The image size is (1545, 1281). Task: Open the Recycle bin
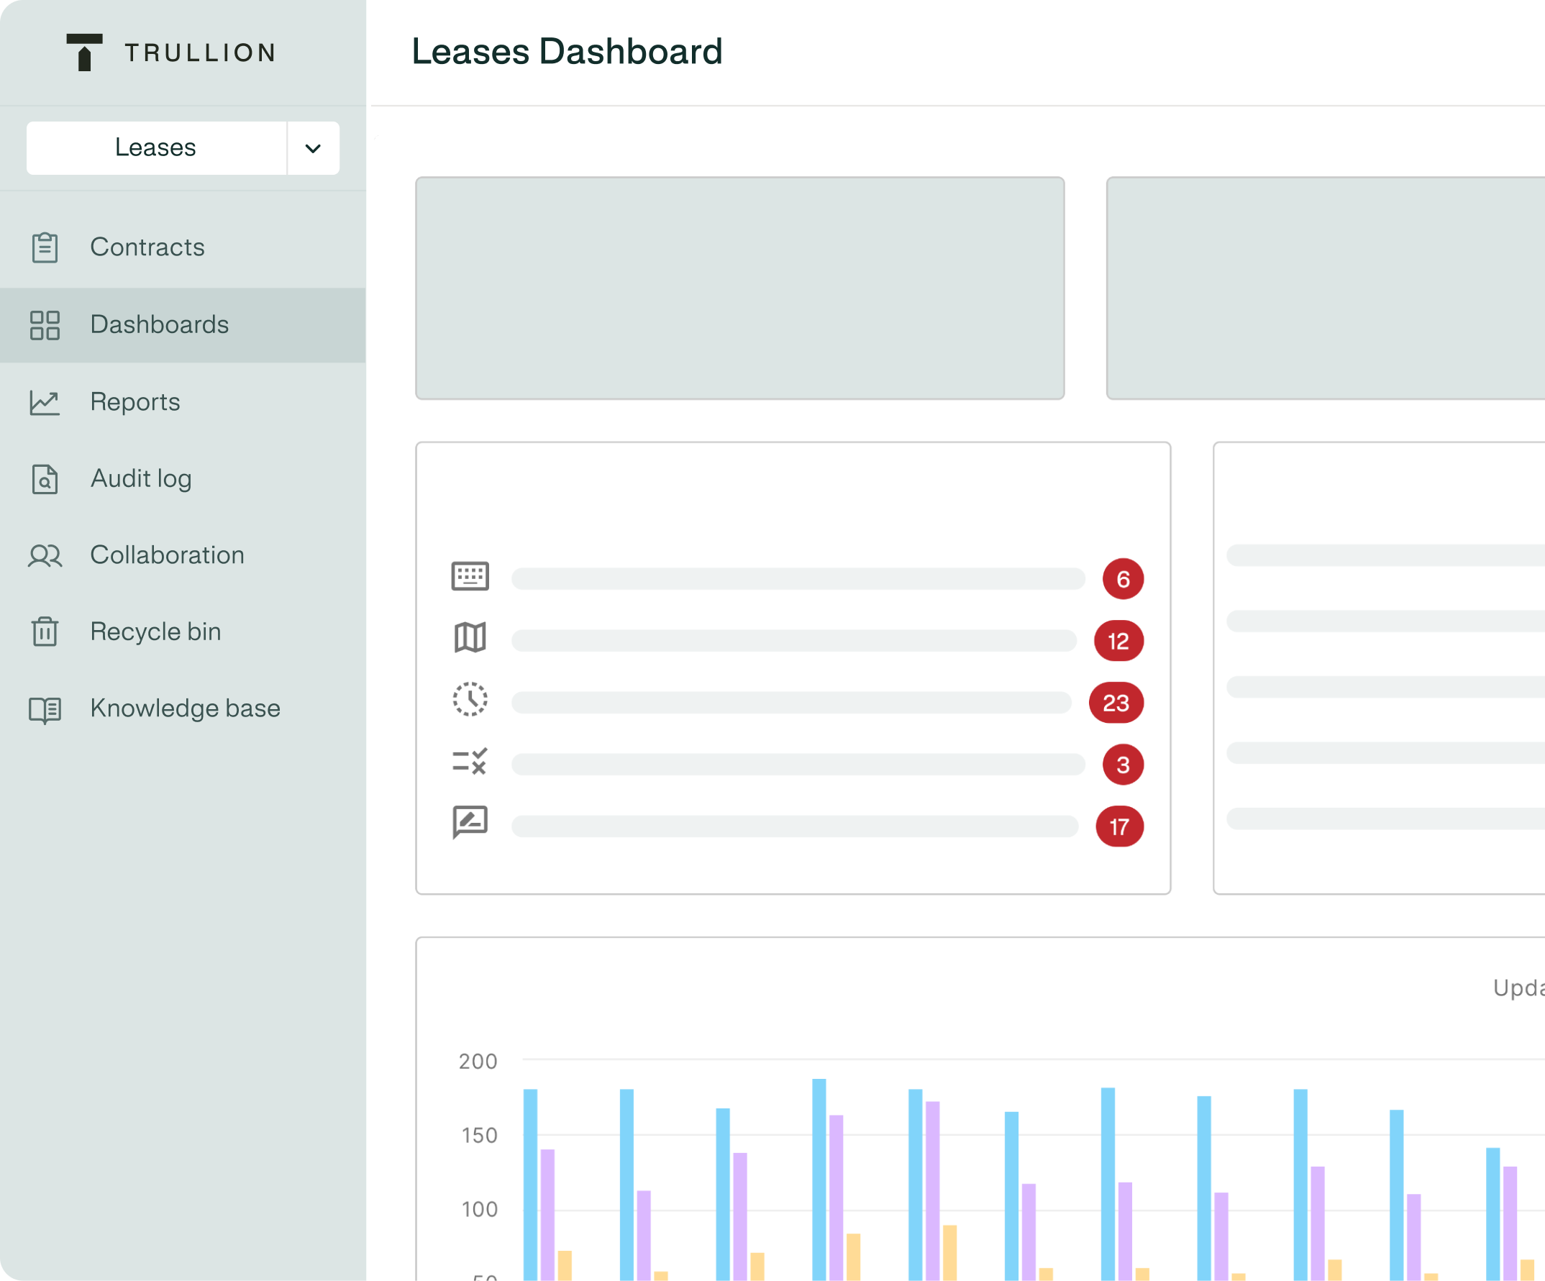[x=183, y=632]
